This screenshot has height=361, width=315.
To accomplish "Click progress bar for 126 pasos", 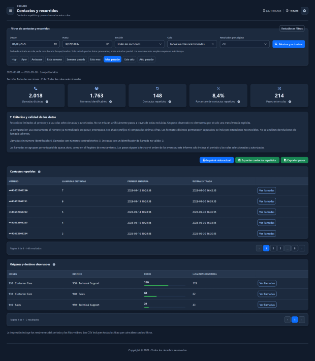I will [x=164, y=286].
